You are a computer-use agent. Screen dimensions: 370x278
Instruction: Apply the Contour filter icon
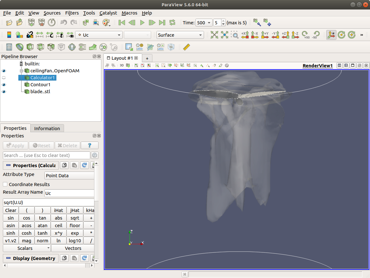coord(20,47)
